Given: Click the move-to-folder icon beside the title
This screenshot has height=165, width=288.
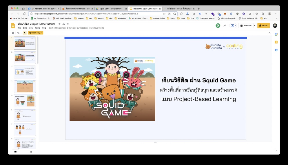Looking at the screenshot, I should 63,24.
